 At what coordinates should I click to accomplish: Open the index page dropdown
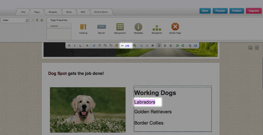15,20
